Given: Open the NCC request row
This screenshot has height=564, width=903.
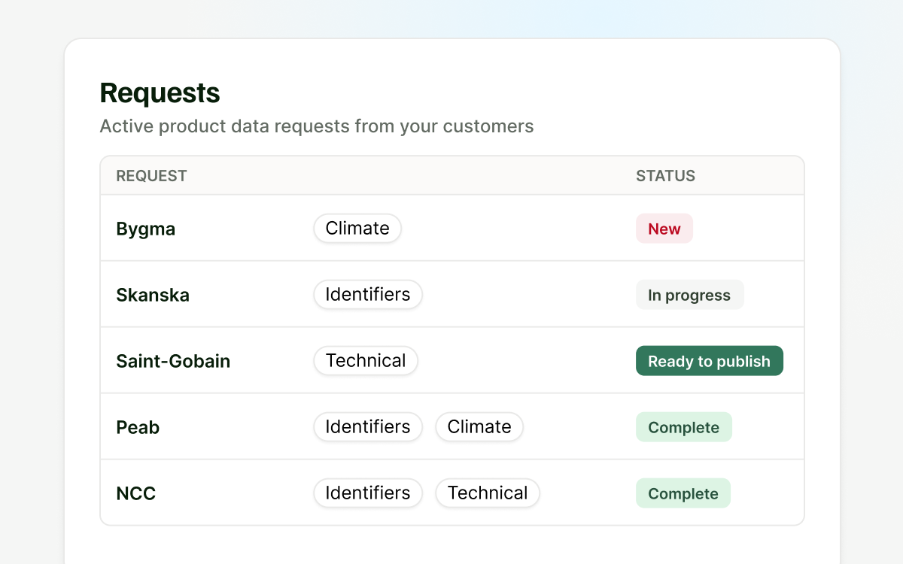Looking at the screenshot, I should coord(452,493).
